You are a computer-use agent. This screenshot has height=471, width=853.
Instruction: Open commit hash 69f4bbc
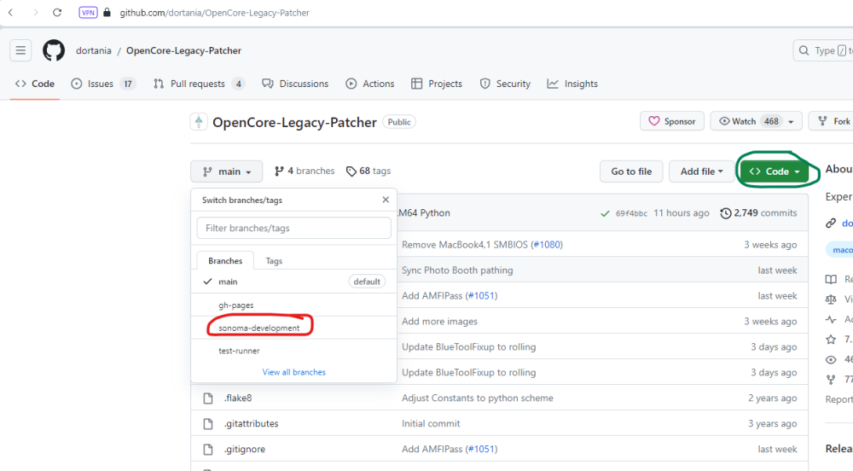click(631, 213)
